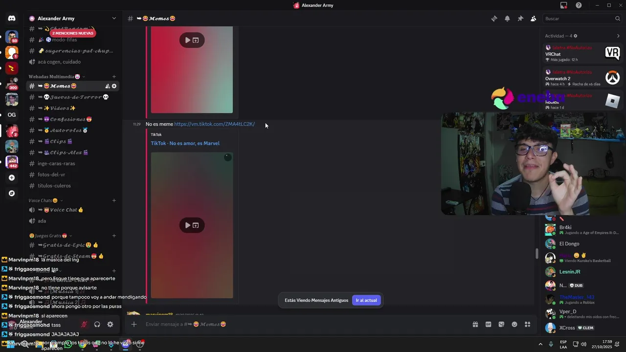The height and width of the screenshot is (352, 626).
Task: Open the Videos channel
Action: (x=72, y=108)
